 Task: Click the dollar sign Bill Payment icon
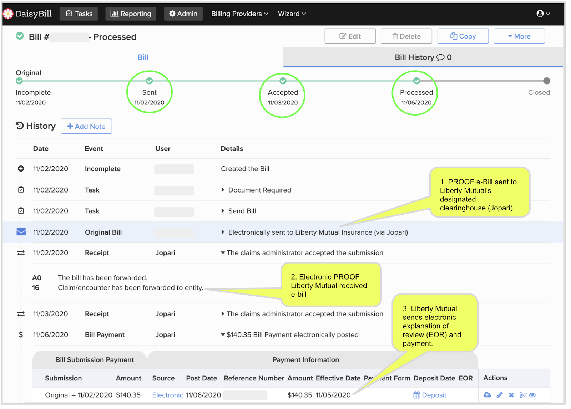pos(21,334)
